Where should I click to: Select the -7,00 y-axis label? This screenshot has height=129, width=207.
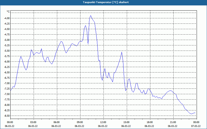[x=7, y=83]
